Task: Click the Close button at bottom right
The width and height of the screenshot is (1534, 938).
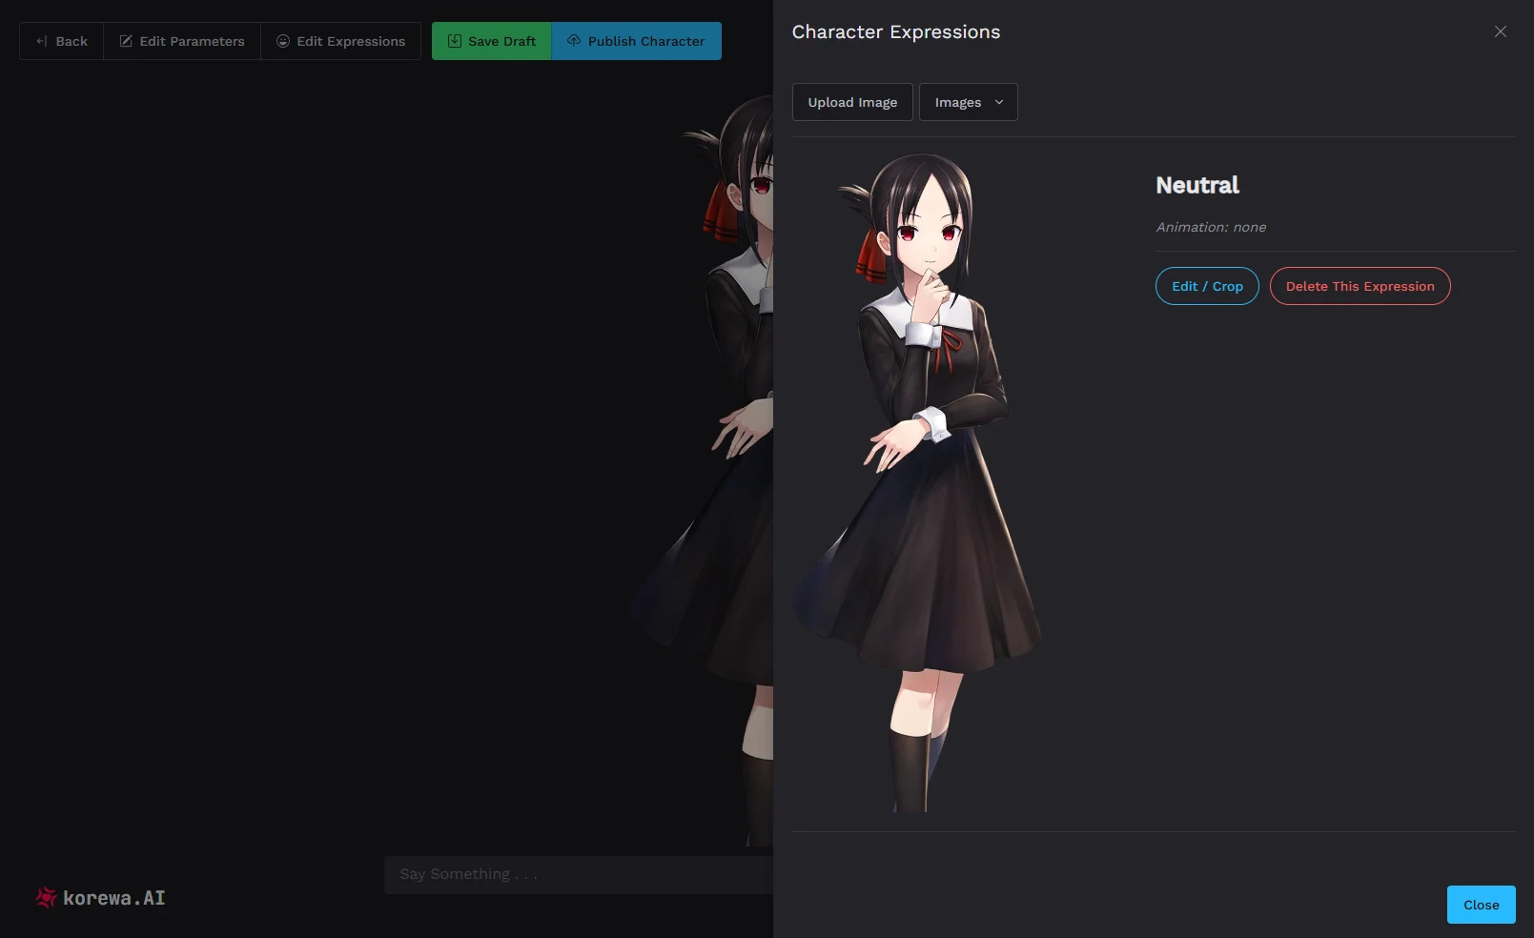Action: click(x=1480, y=904)
